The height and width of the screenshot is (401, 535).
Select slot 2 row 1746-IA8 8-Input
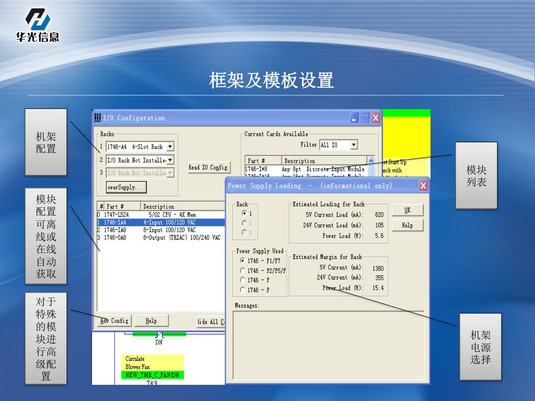tap(161, 230)
